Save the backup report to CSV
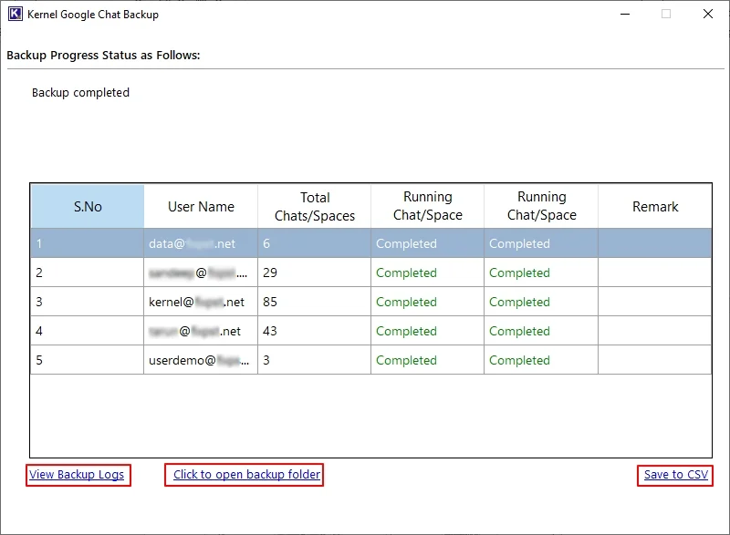 coord(674,474)
